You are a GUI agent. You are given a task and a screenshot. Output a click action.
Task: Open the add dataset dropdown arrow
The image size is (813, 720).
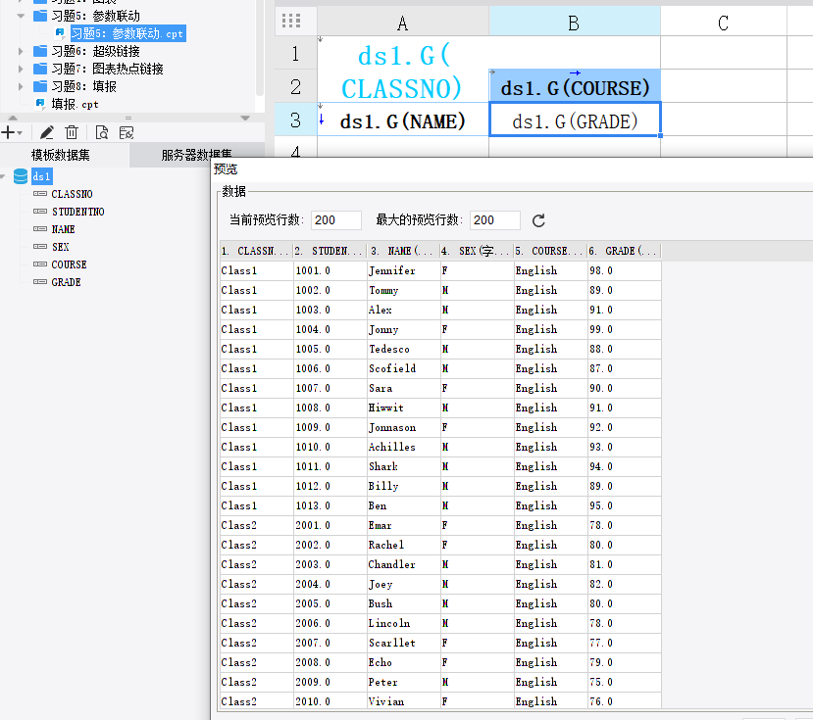click(20, 133)
